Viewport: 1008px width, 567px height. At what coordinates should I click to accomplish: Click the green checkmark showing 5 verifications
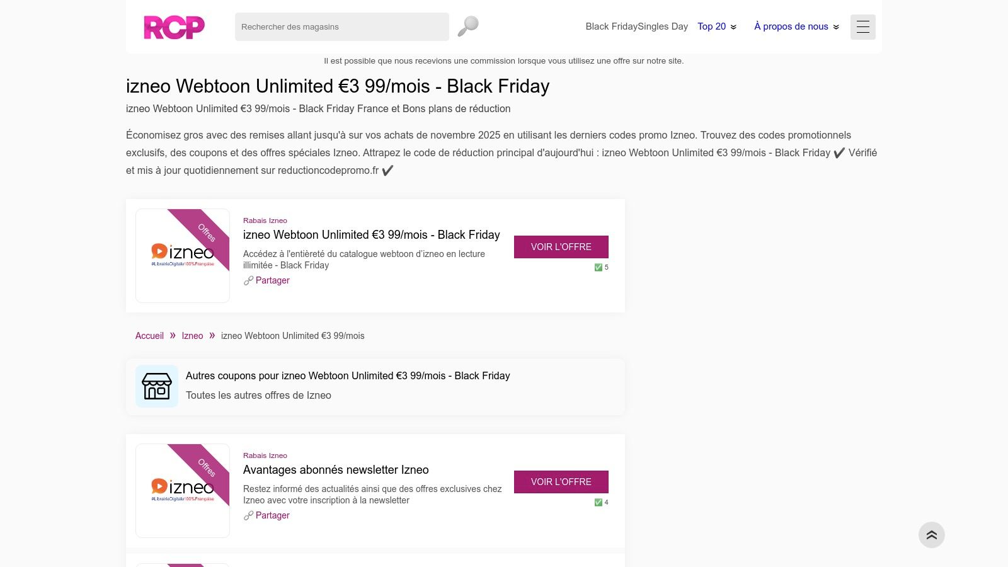[x=598, y=267]
